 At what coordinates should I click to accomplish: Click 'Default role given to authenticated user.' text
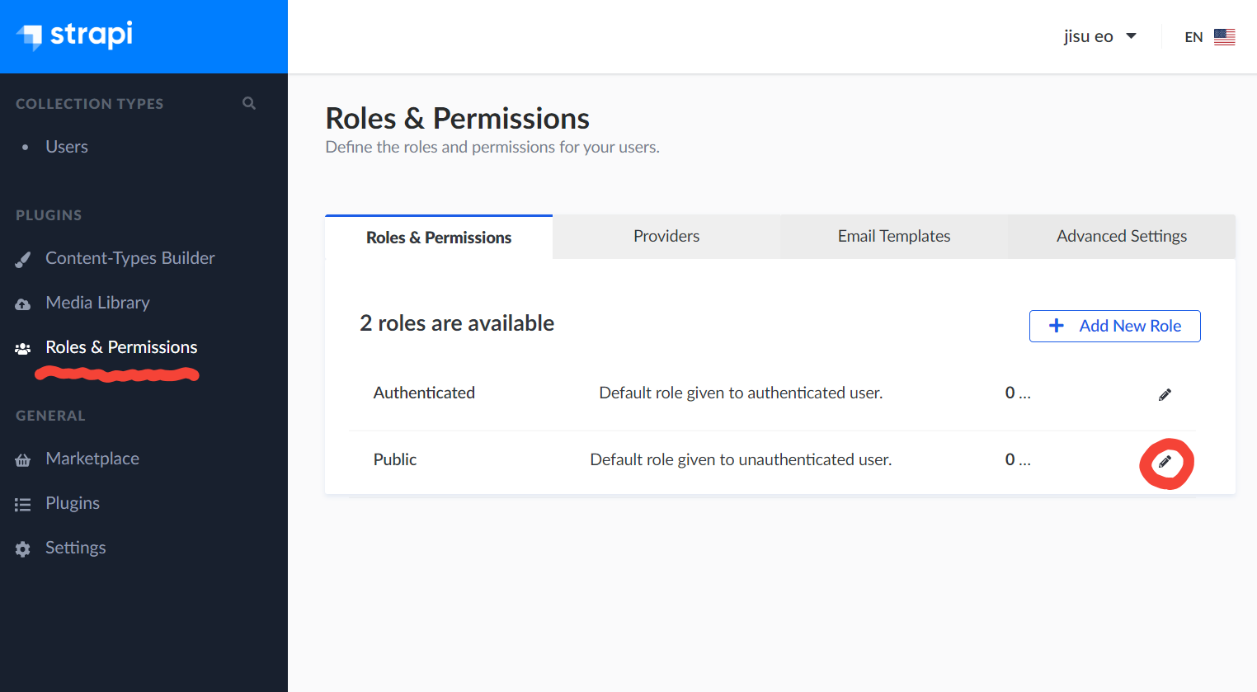[x=741, y=393]
